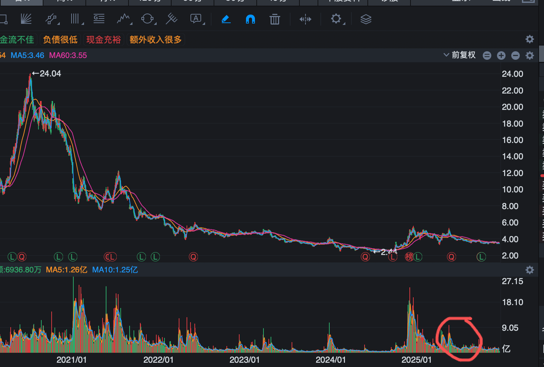Screen dimensions: 544x367
Task: Click the MA60:3.55 indicator label
Action: tap(68, 55)
